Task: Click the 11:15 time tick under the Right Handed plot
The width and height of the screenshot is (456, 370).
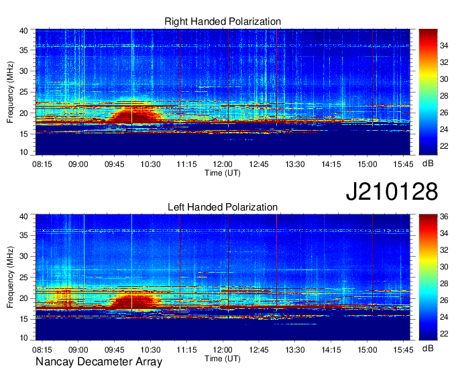Action: [186, 164]
